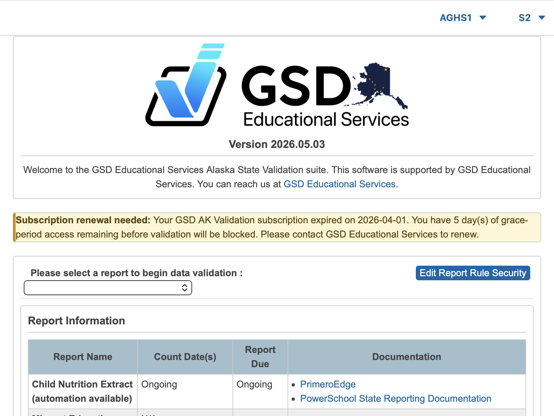Image resolution: width=554 pixels, height=416 pixels.
Task: Click Ongoing in the Report Due column
Action: [255, 384]
